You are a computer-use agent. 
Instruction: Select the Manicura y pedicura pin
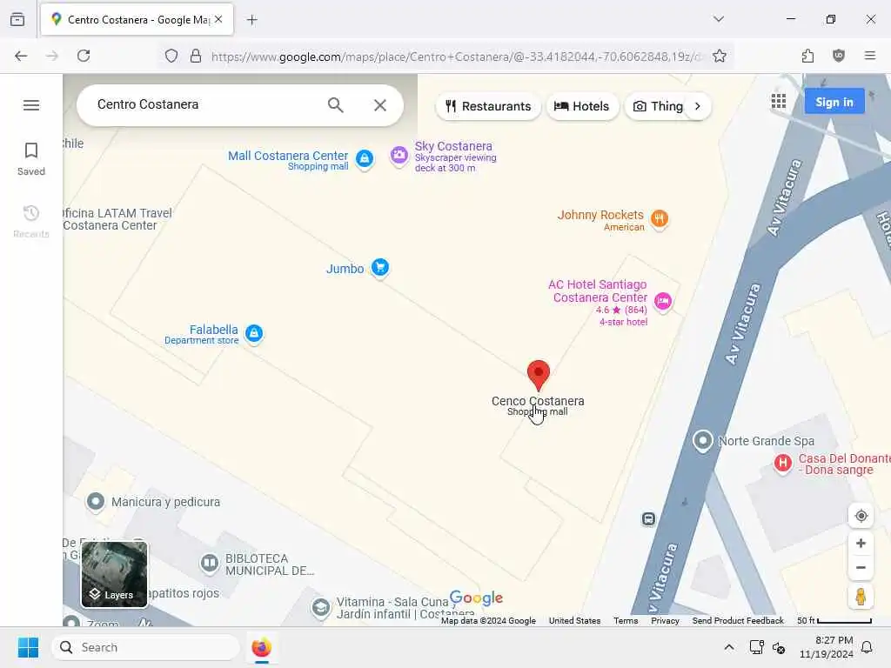(96, 502)
